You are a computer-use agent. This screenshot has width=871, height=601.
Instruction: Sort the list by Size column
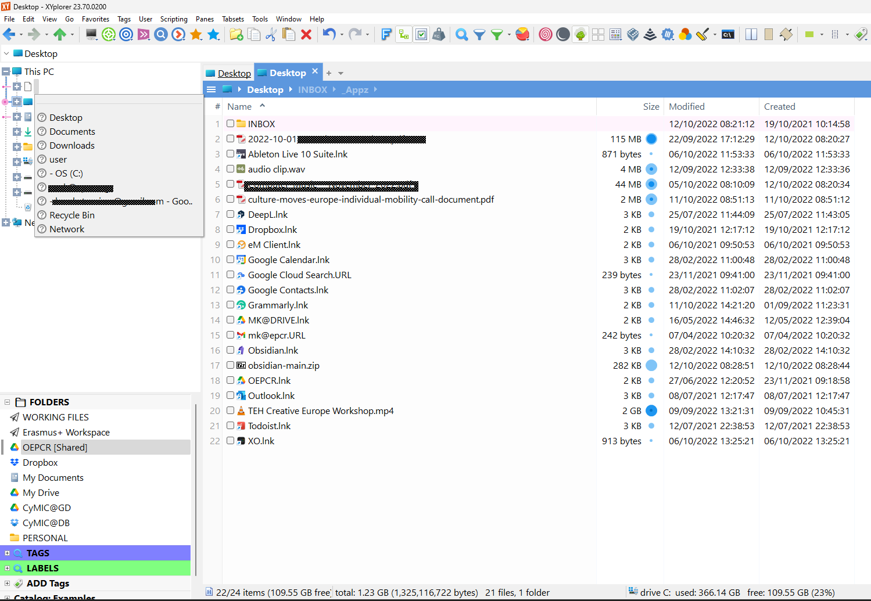click(x=651, y=107)
